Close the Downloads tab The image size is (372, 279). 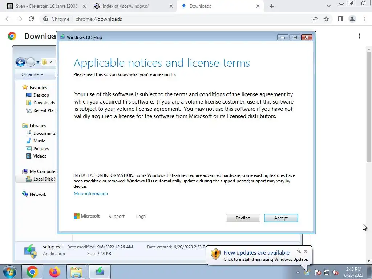point(258,7)
